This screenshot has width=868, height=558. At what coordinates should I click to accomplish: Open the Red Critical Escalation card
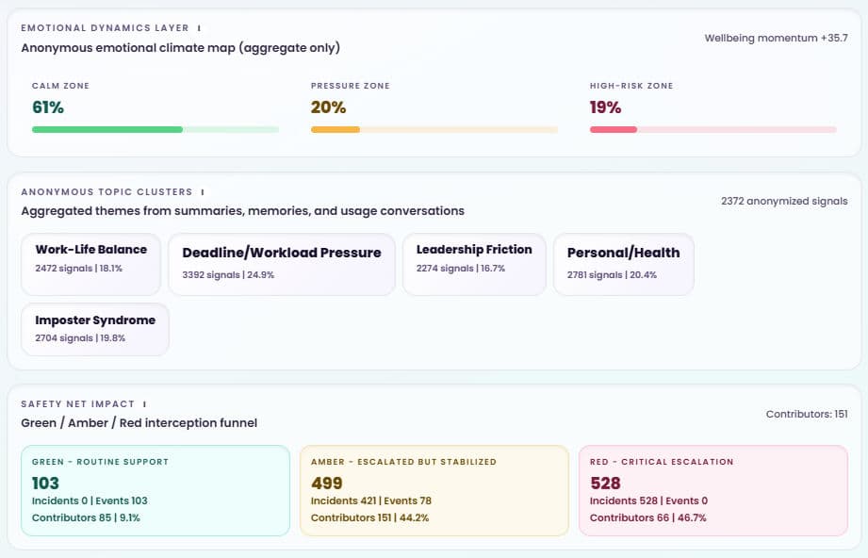(712, 491)
